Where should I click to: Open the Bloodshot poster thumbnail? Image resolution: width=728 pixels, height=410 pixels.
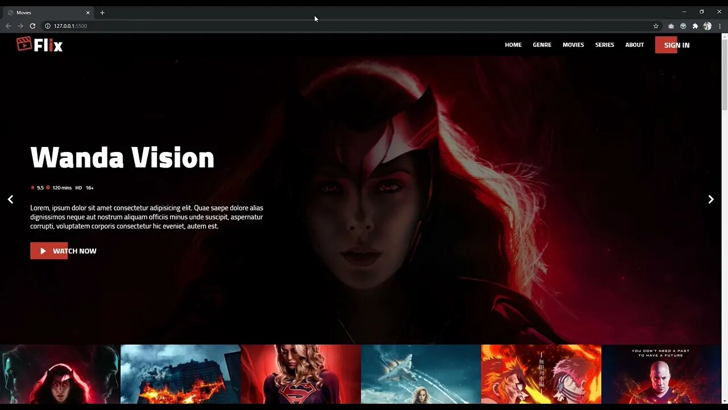661,374
